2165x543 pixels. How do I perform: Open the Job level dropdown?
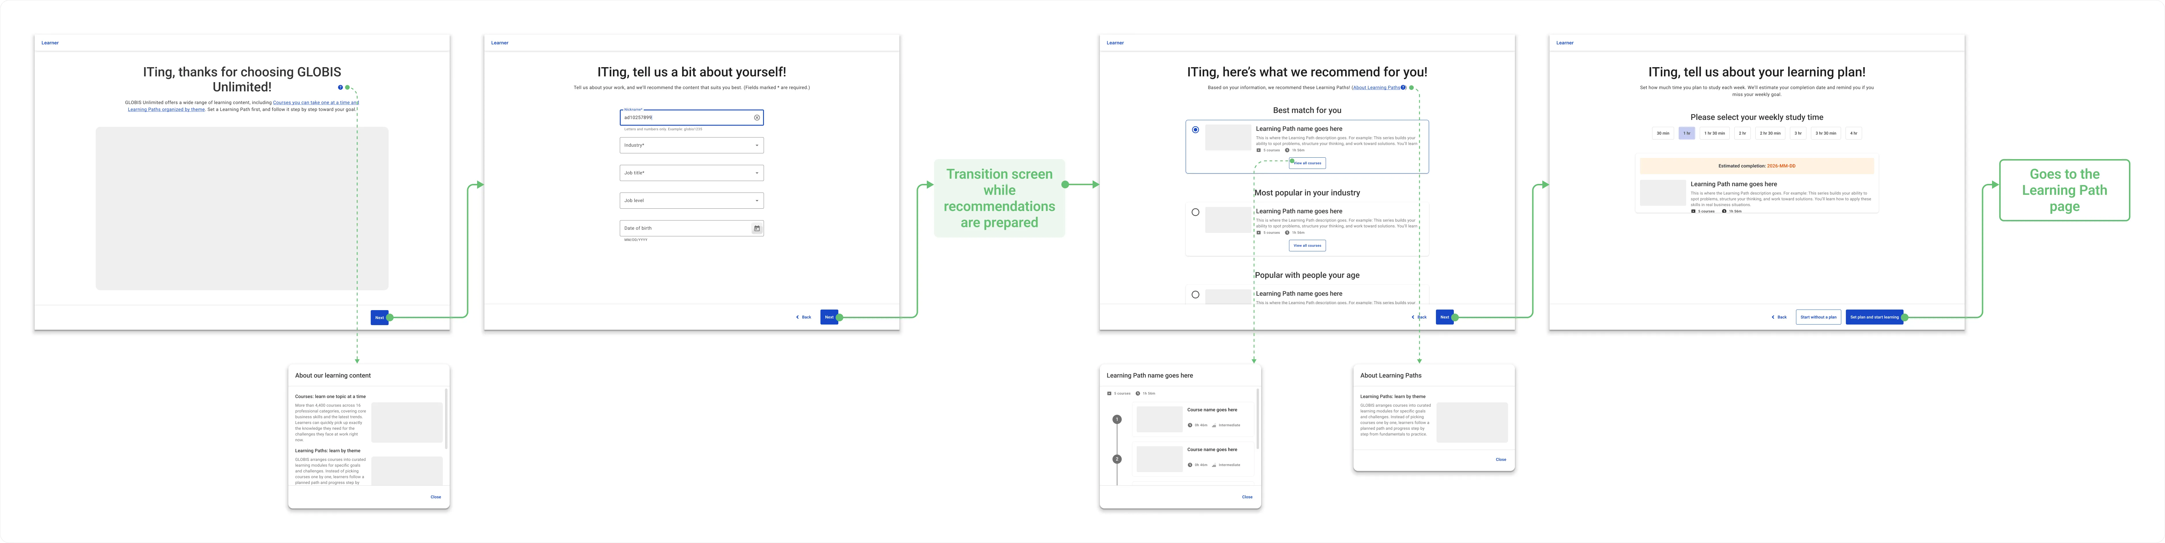click(692, 201)
